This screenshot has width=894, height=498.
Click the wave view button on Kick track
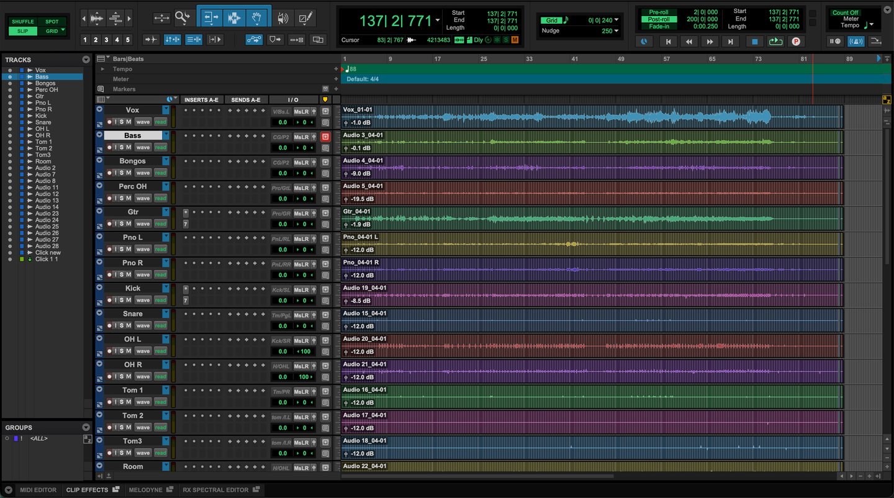[x=143, y=300]
